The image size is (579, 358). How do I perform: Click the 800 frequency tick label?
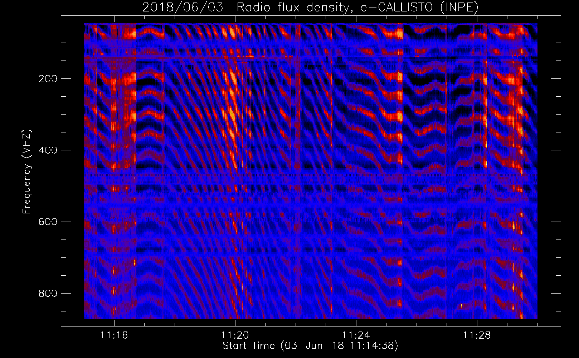pos(48,294)
